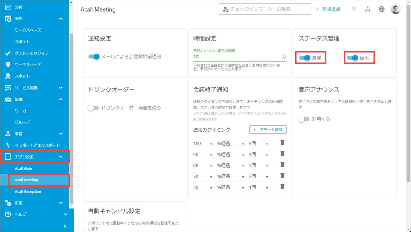Enable ドリンクオーダー機能を使う switch

coord(93,108)
